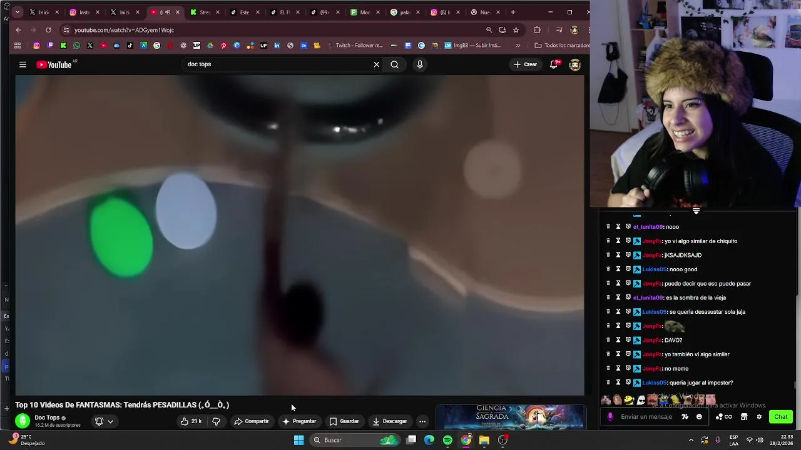Viewport: 801px width, 450px height.
Task: Open the Chrome extensions puzzle icon
Action: pos(537,30)
